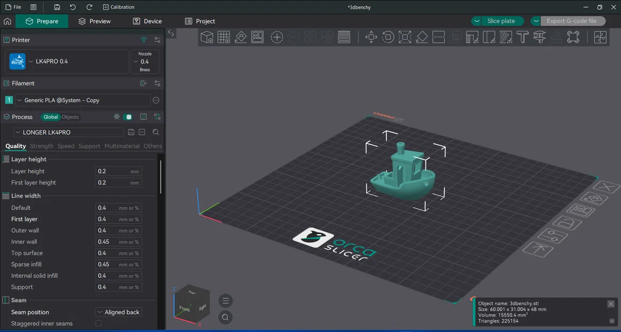Toggle the advanced mode switch in Process bar

127,117
